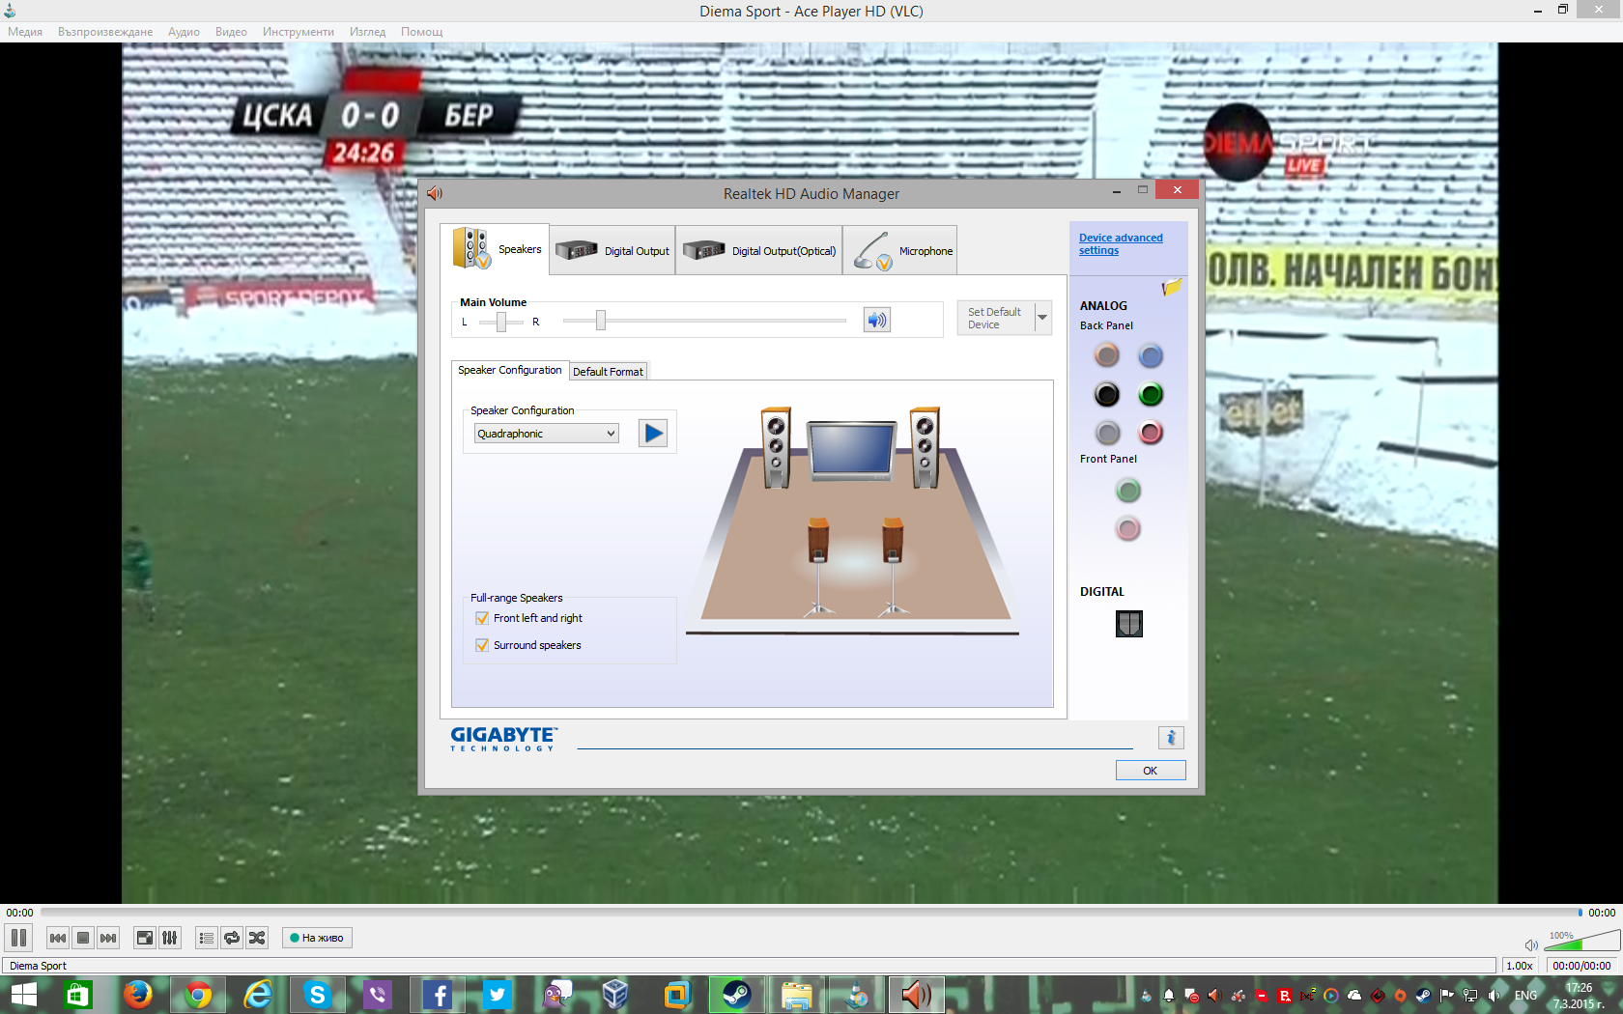Toggle VLC shuffle mode
The height and width of the screenshot is (1014, 1623).
point(257,938)
